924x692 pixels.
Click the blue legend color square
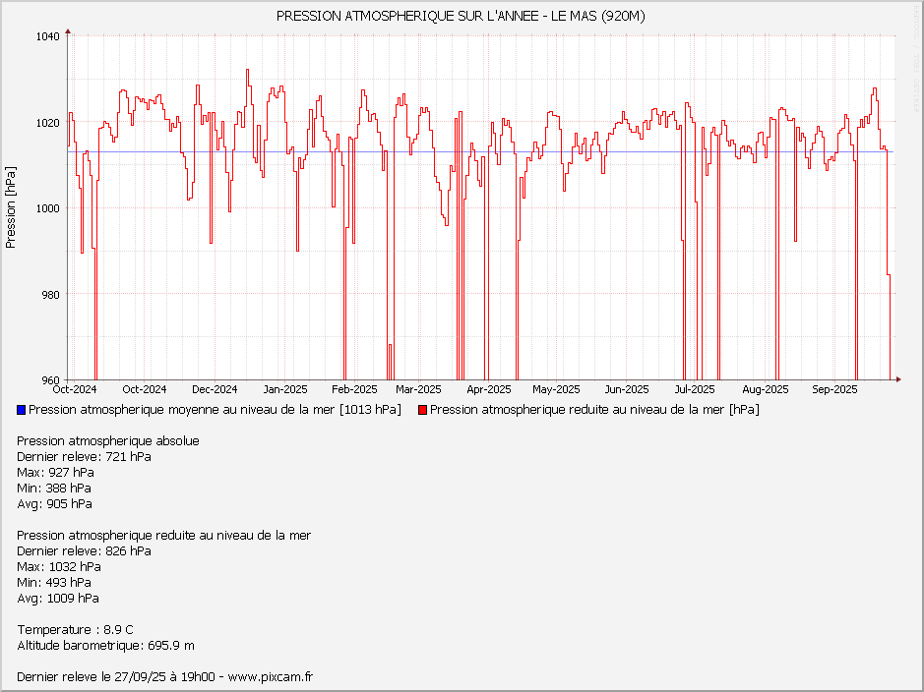[22, 410]
